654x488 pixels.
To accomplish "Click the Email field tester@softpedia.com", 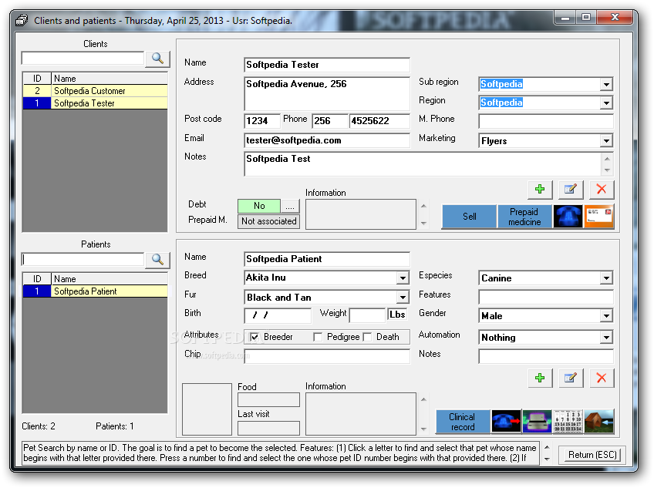I will [x=326, y=140].
